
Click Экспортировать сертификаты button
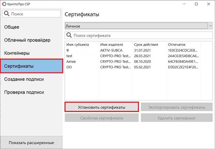pos(177,107)
